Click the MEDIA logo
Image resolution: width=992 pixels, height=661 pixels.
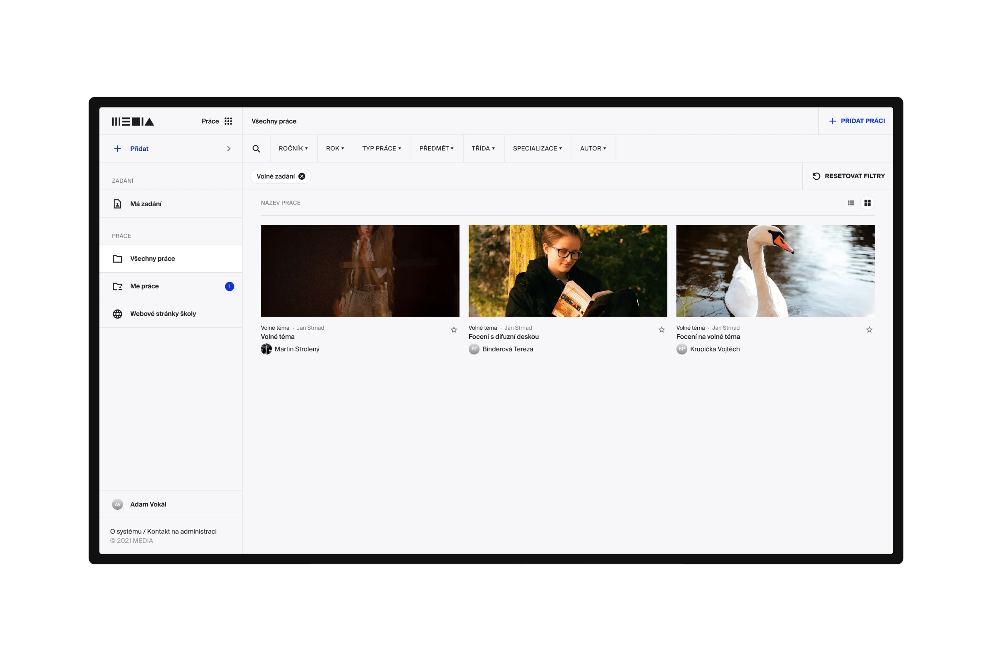[x=133, y=121]
